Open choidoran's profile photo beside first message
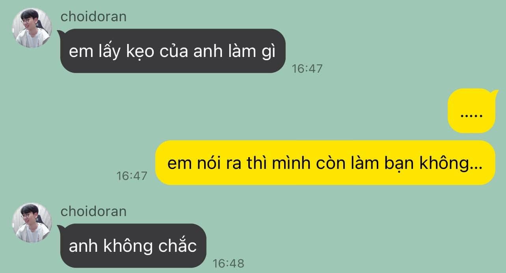The width and height of the screenshot is (506, 273). 32,28
